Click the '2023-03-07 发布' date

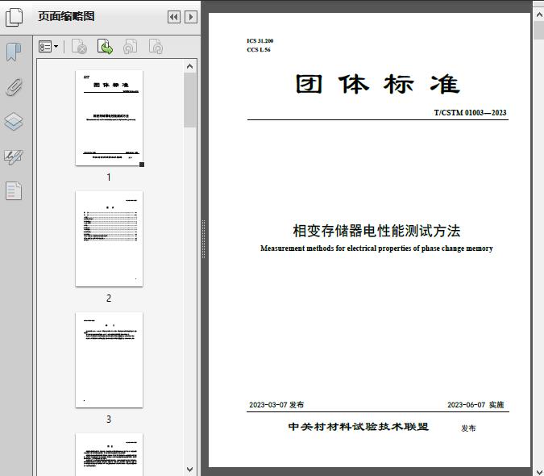[x=276, y=405]
